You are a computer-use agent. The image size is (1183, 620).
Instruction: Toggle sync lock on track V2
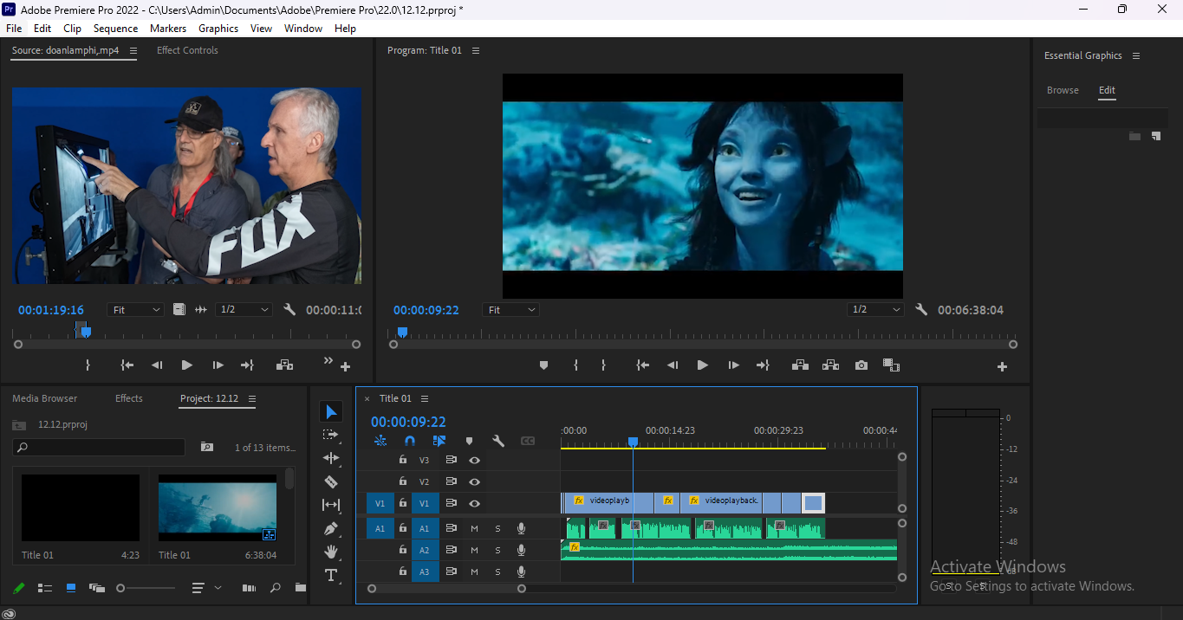click(x=451, y=481)
